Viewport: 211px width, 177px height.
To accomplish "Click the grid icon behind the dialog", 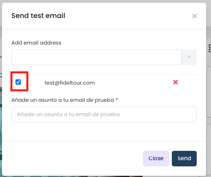I will (210, 48).
